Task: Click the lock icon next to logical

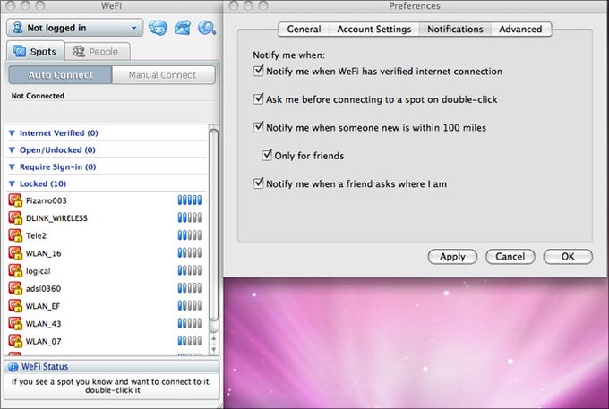Action: (15, 271)
